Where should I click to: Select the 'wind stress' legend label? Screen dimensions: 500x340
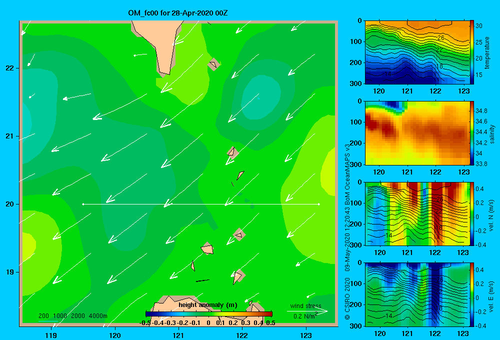(x=305, y=305)
